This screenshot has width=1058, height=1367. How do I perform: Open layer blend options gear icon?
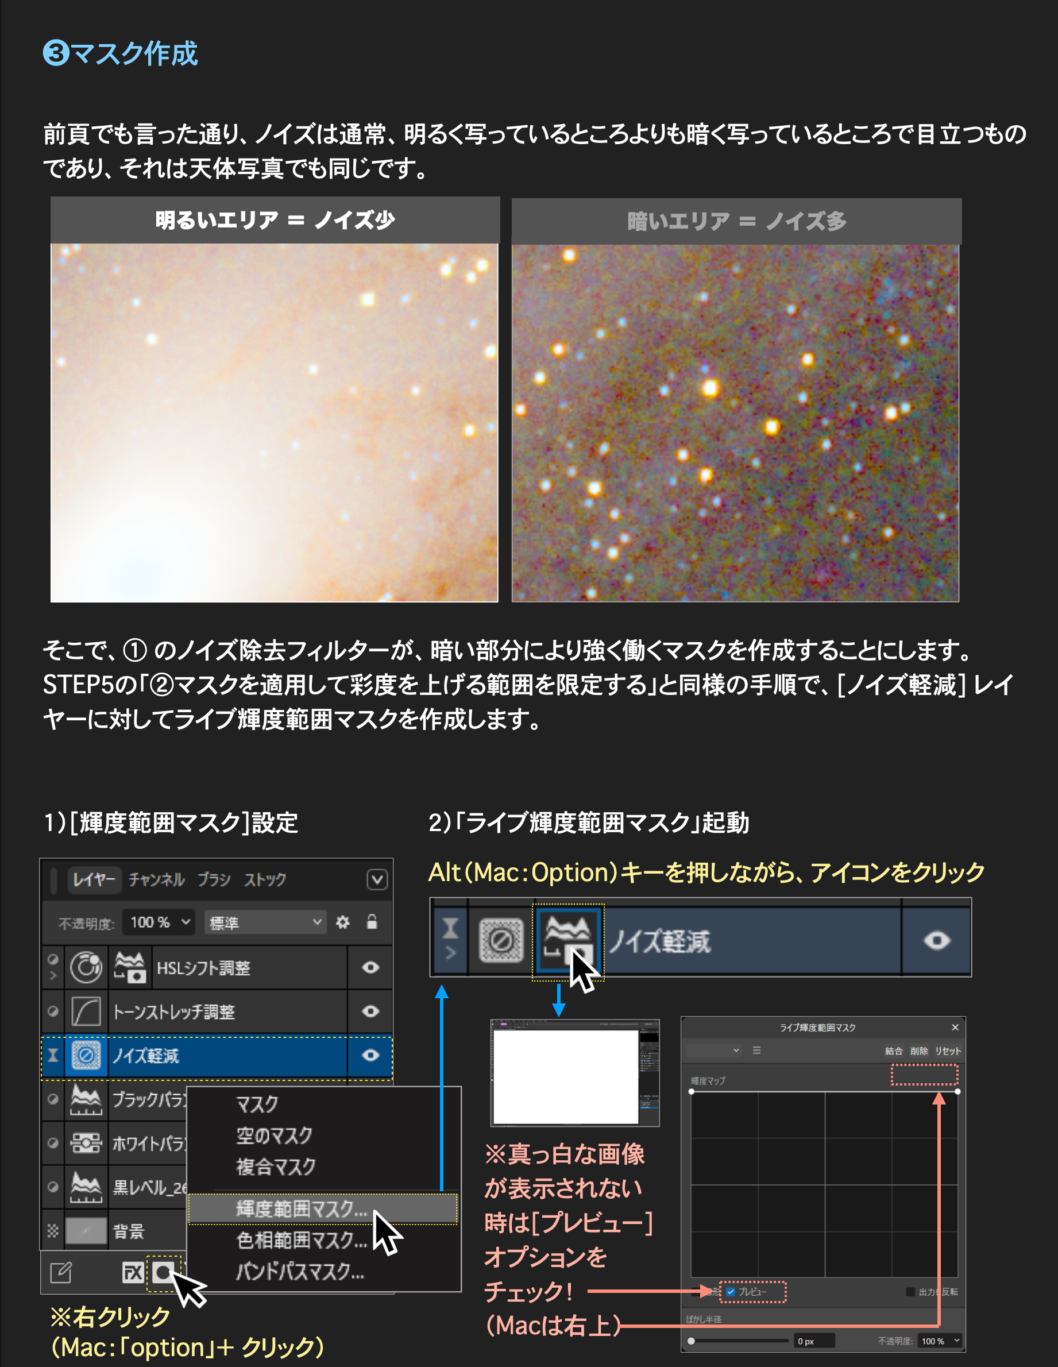(342, 922)
